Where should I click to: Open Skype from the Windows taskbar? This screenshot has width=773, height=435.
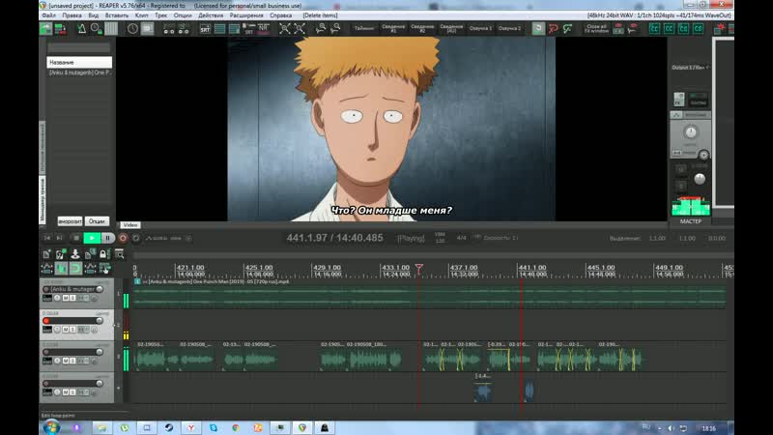(x=214, y=427)
